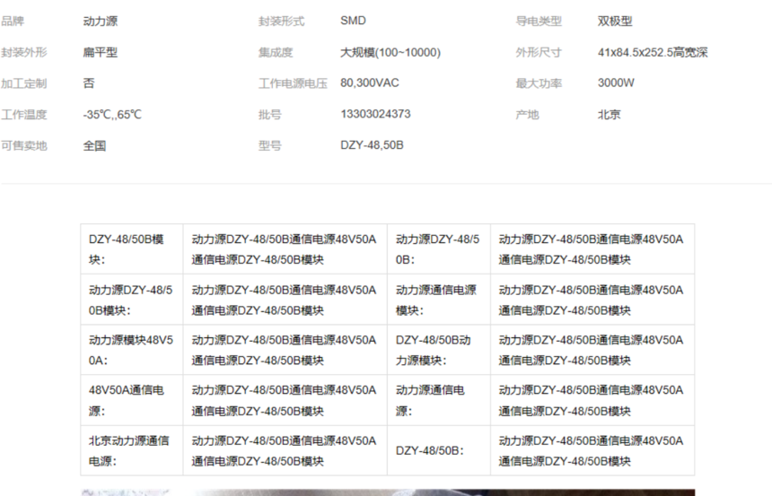Click the '最大功率' label
This screenshot has height=496, width=772.
click(538, 83)
